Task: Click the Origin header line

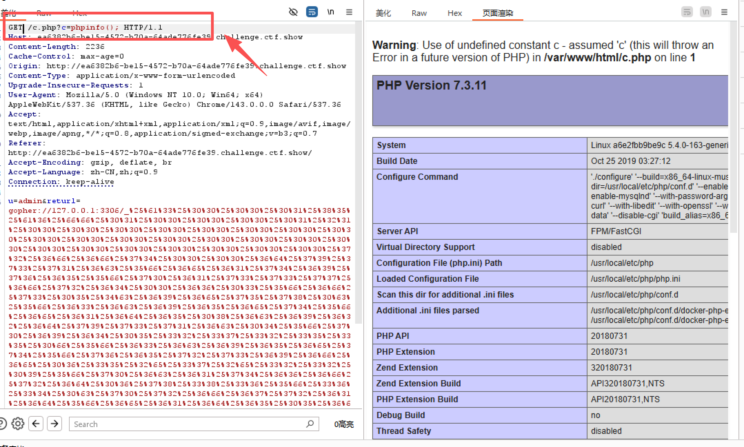Action: coord(177,66)
